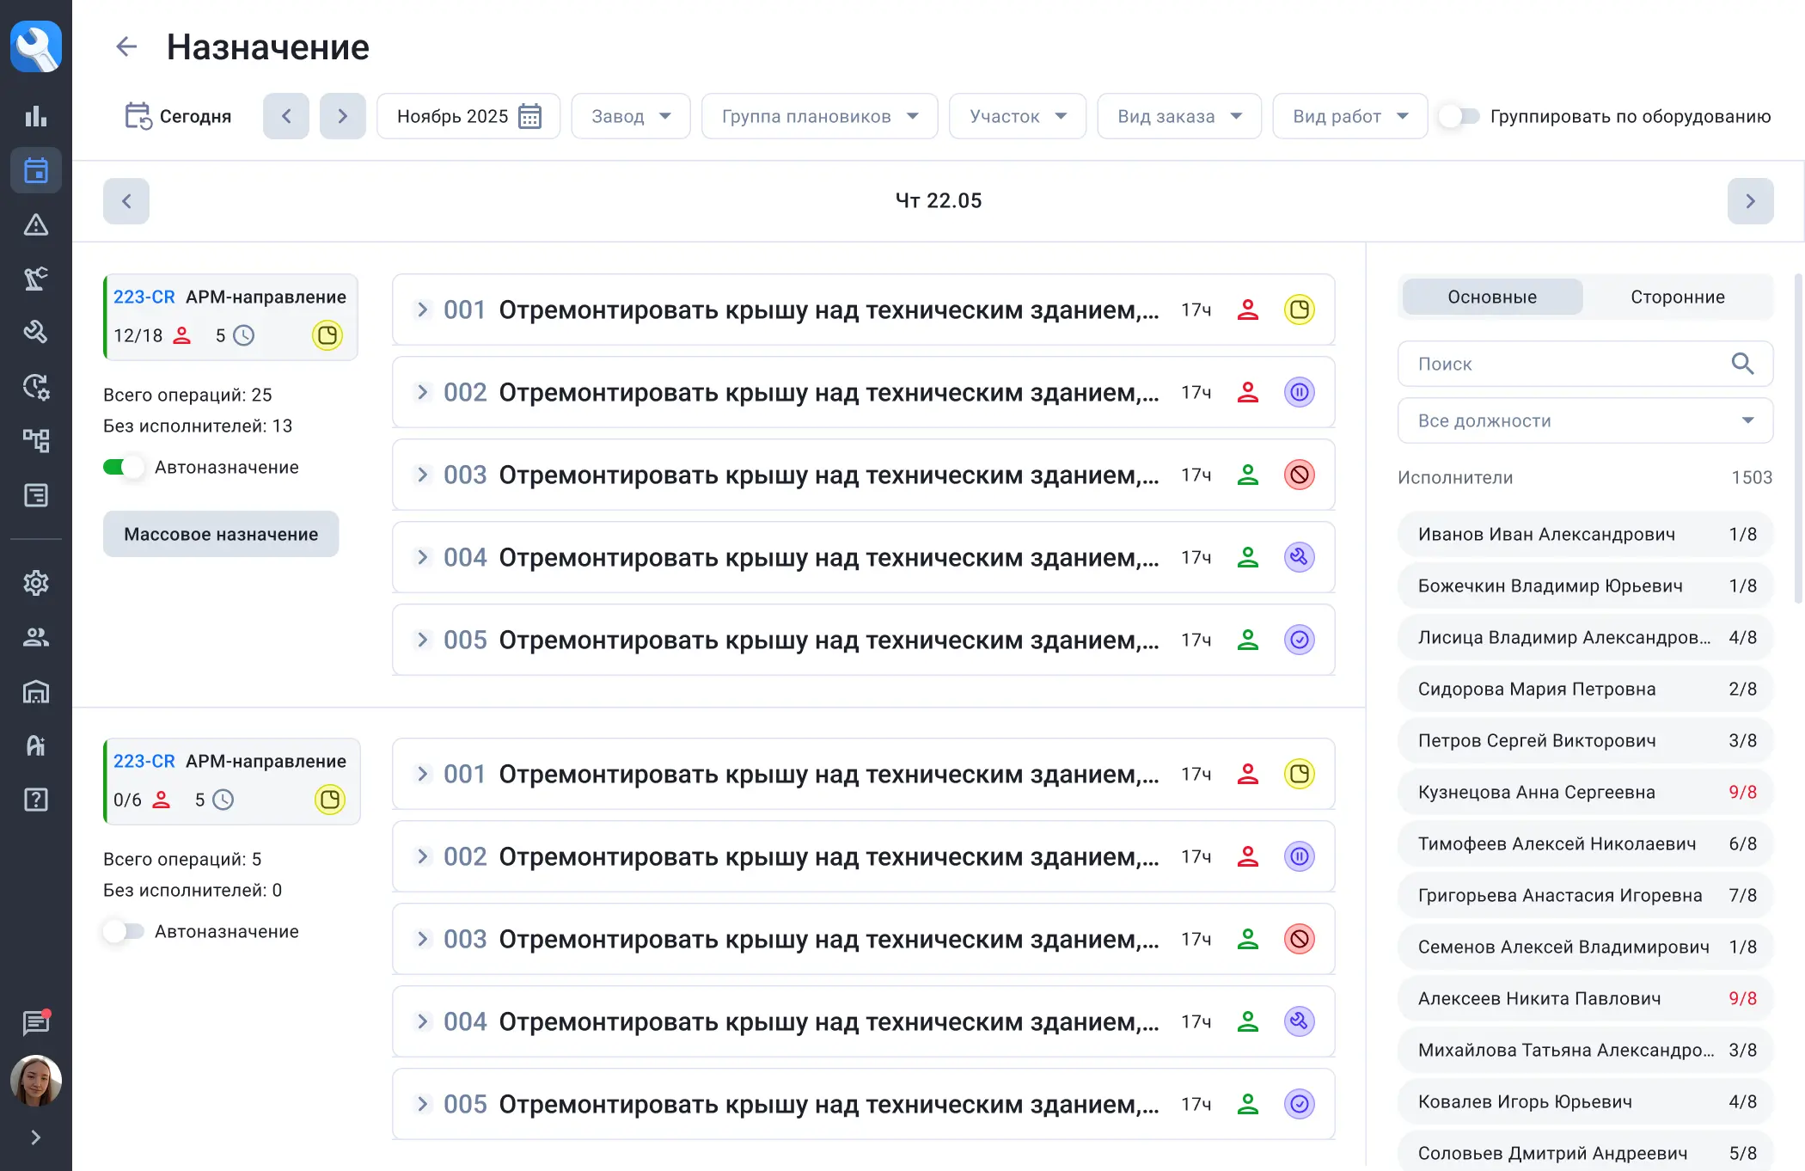Click the Сегодня button

pos(178,116)
